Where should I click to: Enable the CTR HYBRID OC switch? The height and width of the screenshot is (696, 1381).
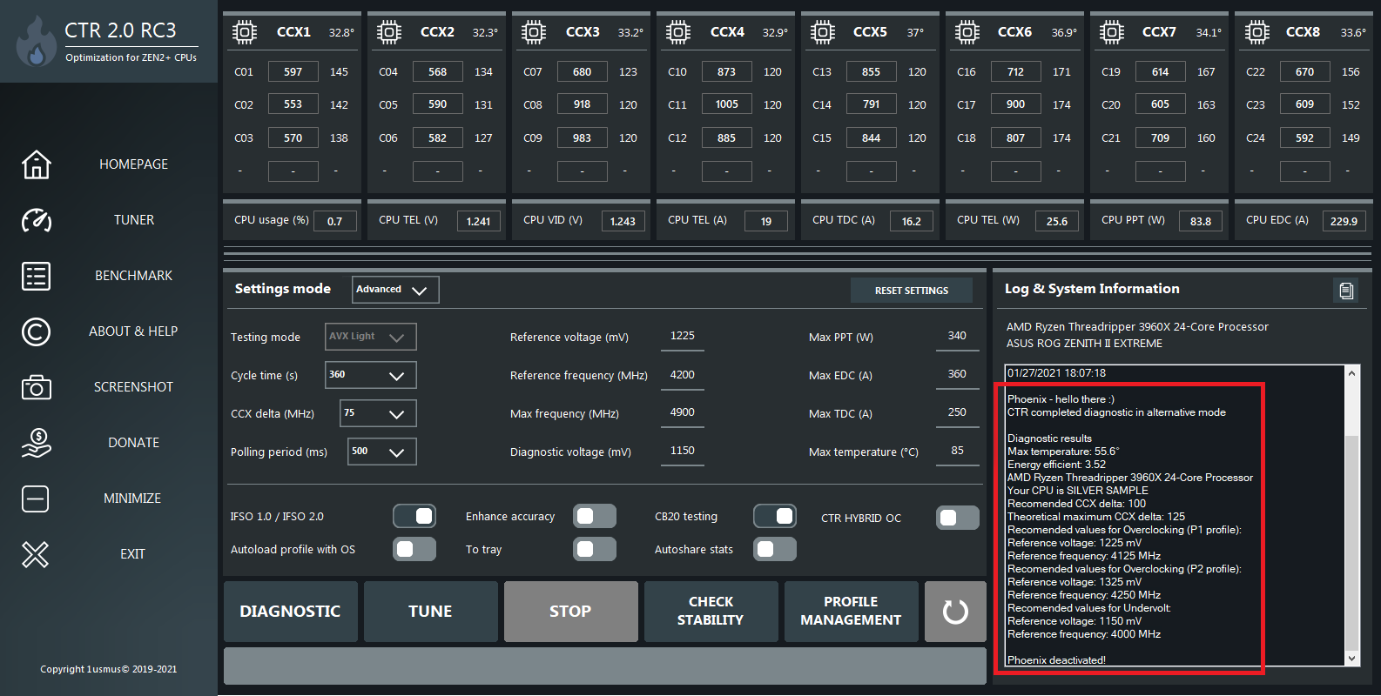(958, 518)
